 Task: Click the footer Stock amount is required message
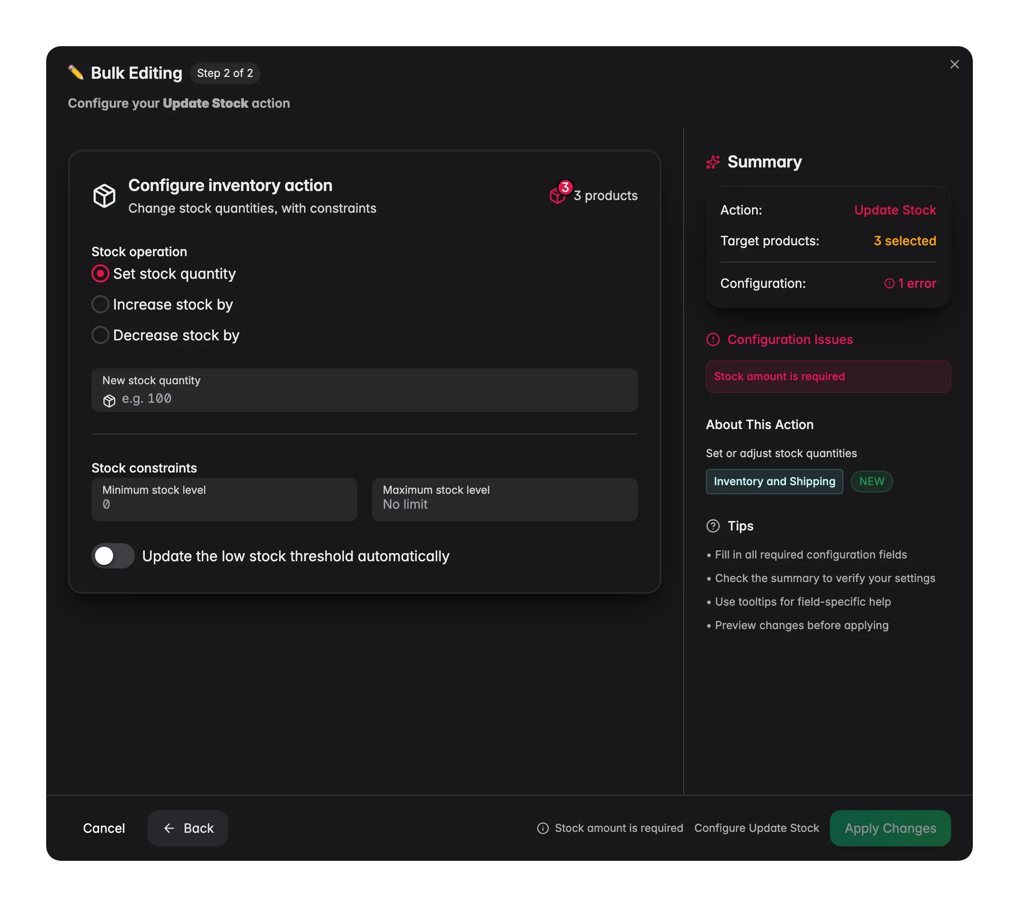(x=619, y=828)
